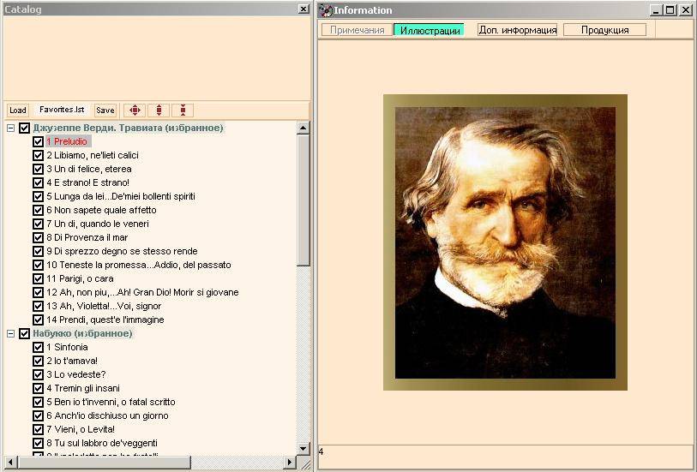Select Ah, non piu,...Ah! Gran Dio! track
Screen dimensions: 697x472
[142, 292]
